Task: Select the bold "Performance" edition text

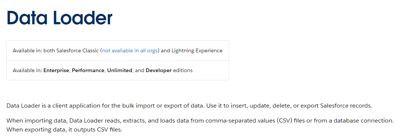Action: (88, 71)
